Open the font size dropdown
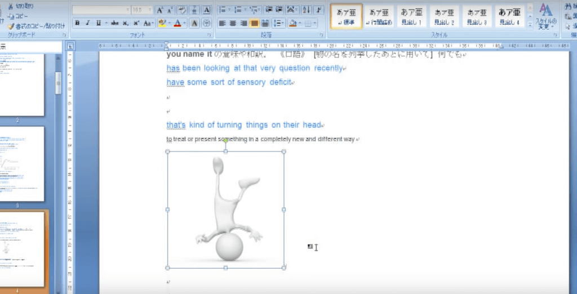This screenshot has width=577, height=294. click(x=149, y=10)
